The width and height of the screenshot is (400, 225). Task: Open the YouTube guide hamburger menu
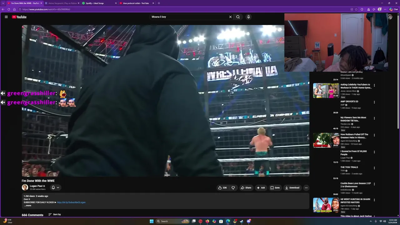[x=6, y=17]
